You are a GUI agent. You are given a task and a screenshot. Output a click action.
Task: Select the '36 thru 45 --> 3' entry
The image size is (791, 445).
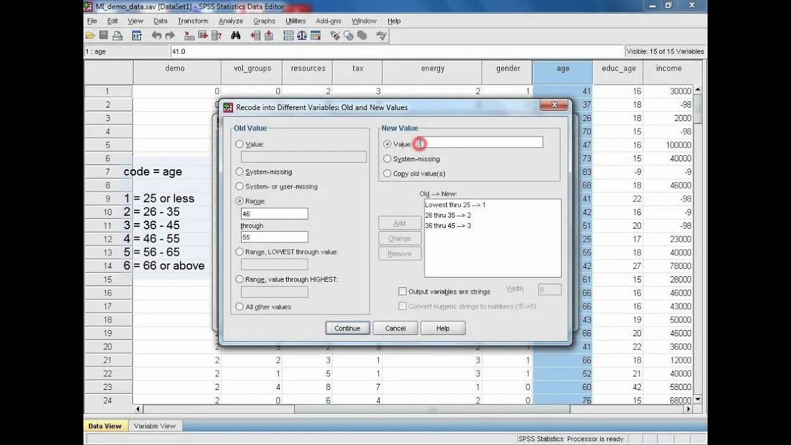(x=449, y=226)
